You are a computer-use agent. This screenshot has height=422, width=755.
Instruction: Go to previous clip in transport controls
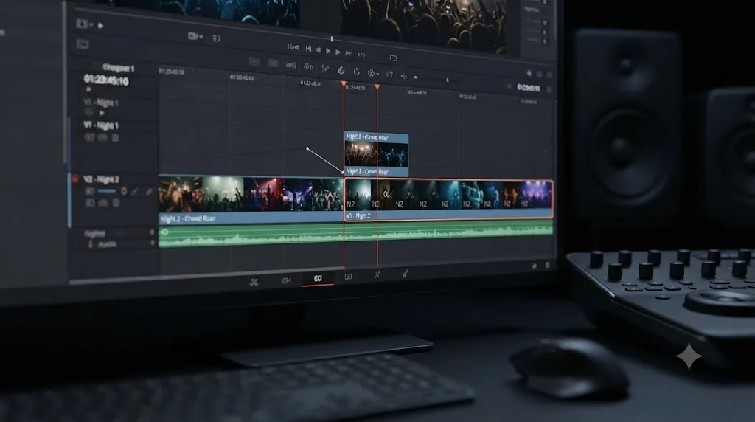click(308, 49)
